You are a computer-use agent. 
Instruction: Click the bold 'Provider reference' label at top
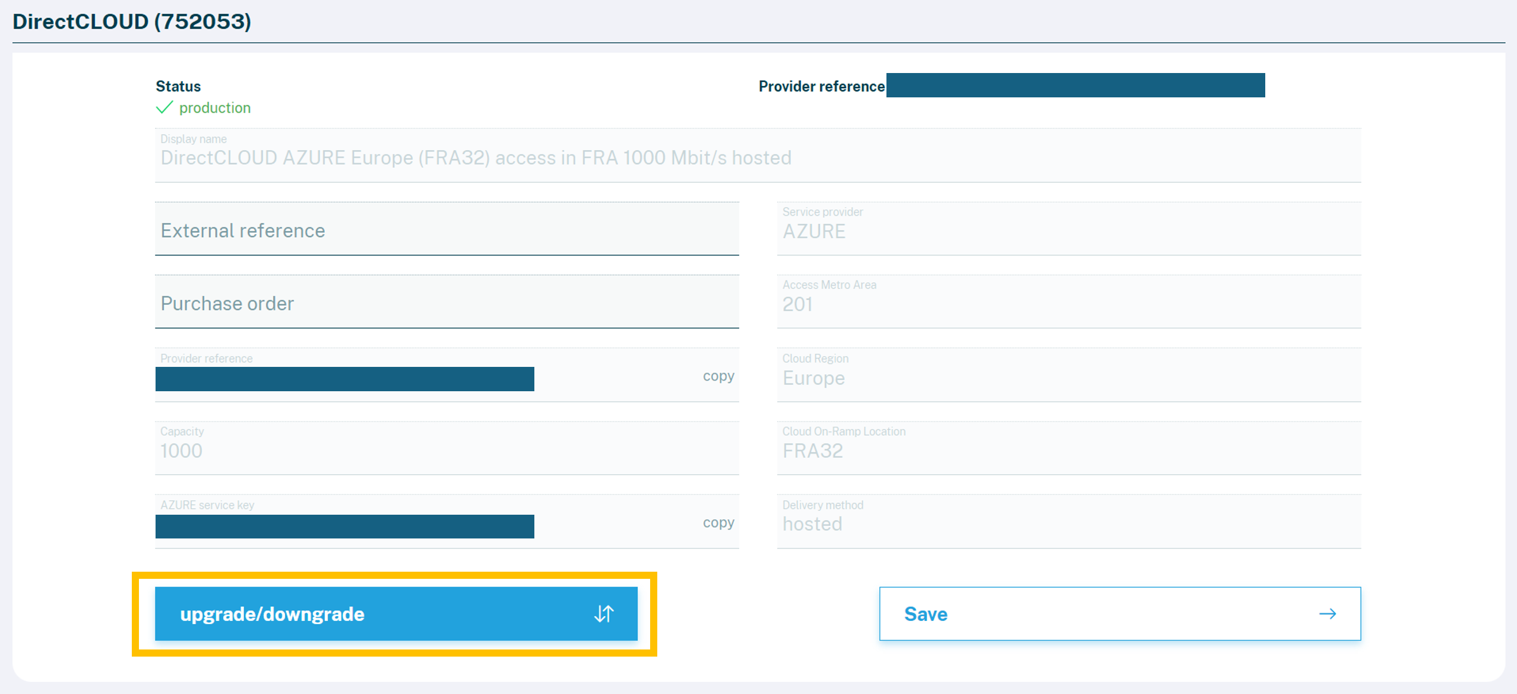click(x=822, y=86)
